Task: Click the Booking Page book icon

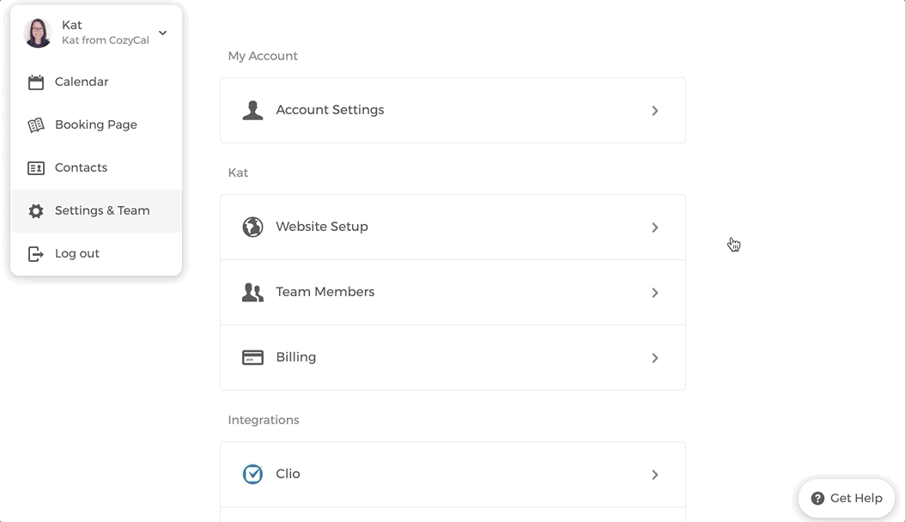Action: pos(36,125)
